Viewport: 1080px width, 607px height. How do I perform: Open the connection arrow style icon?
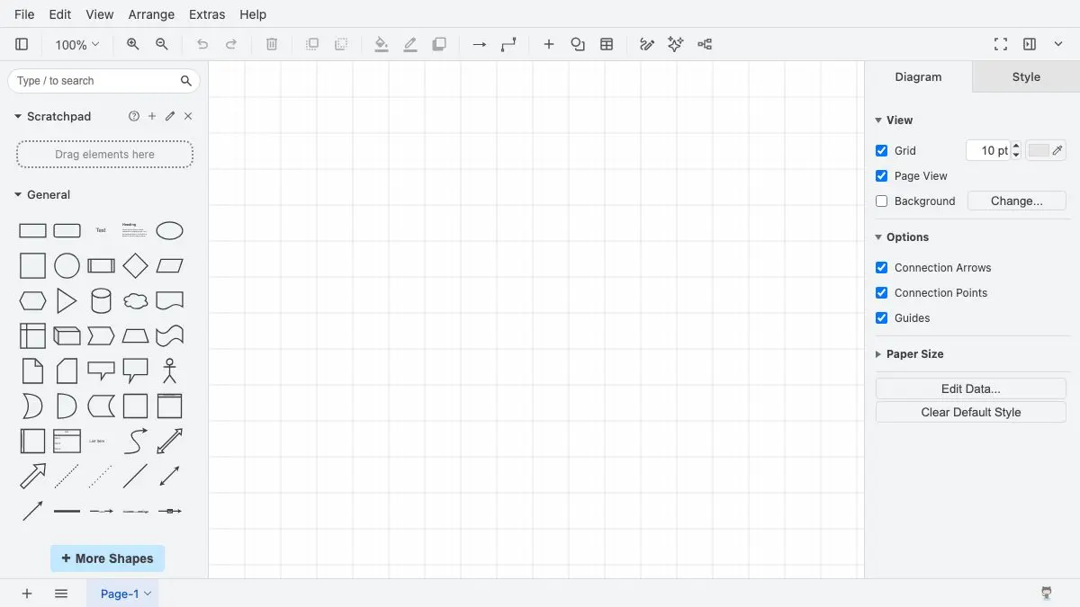pos(480,44)
